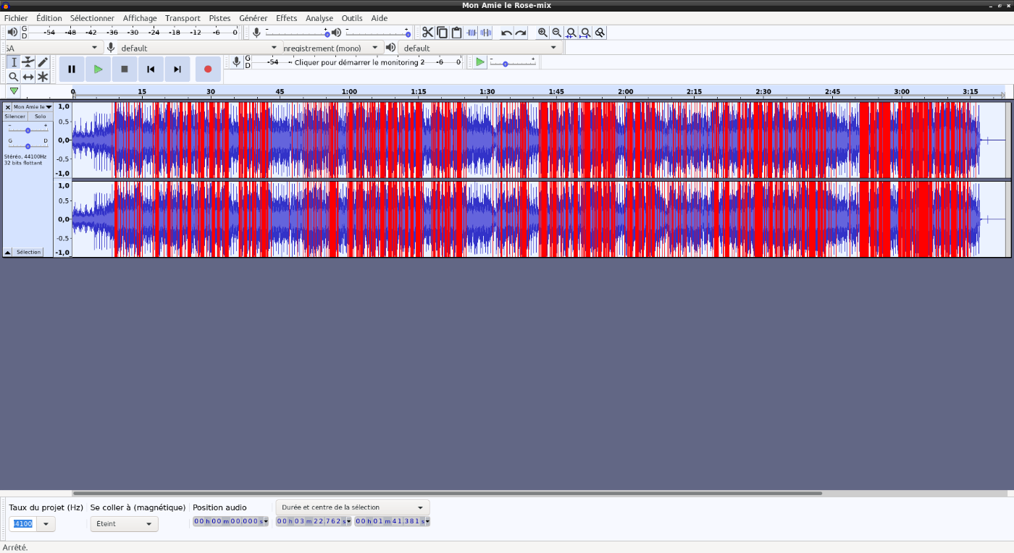Viewport: 1014px width, 553px height.
Task: Click the Copy icon
Action: (443, 33)
